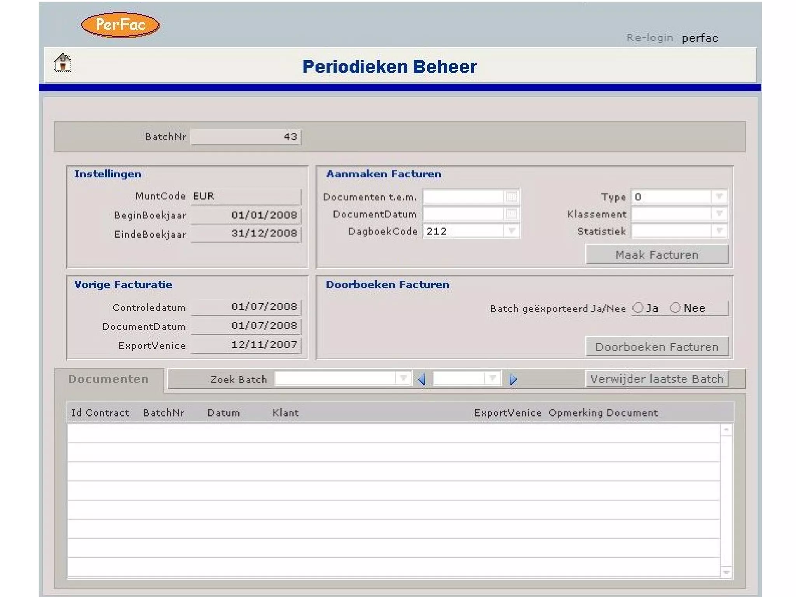The width and height of the screenshot is (796, 597).
Task: Open calendar for Documenten t.e.m. field
Action: (511, 197)
